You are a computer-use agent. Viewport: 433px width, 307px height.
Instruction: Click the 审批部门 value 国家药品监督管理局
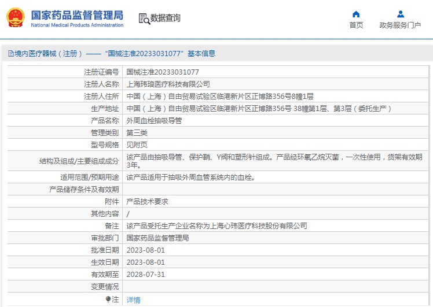click(157, 238)
